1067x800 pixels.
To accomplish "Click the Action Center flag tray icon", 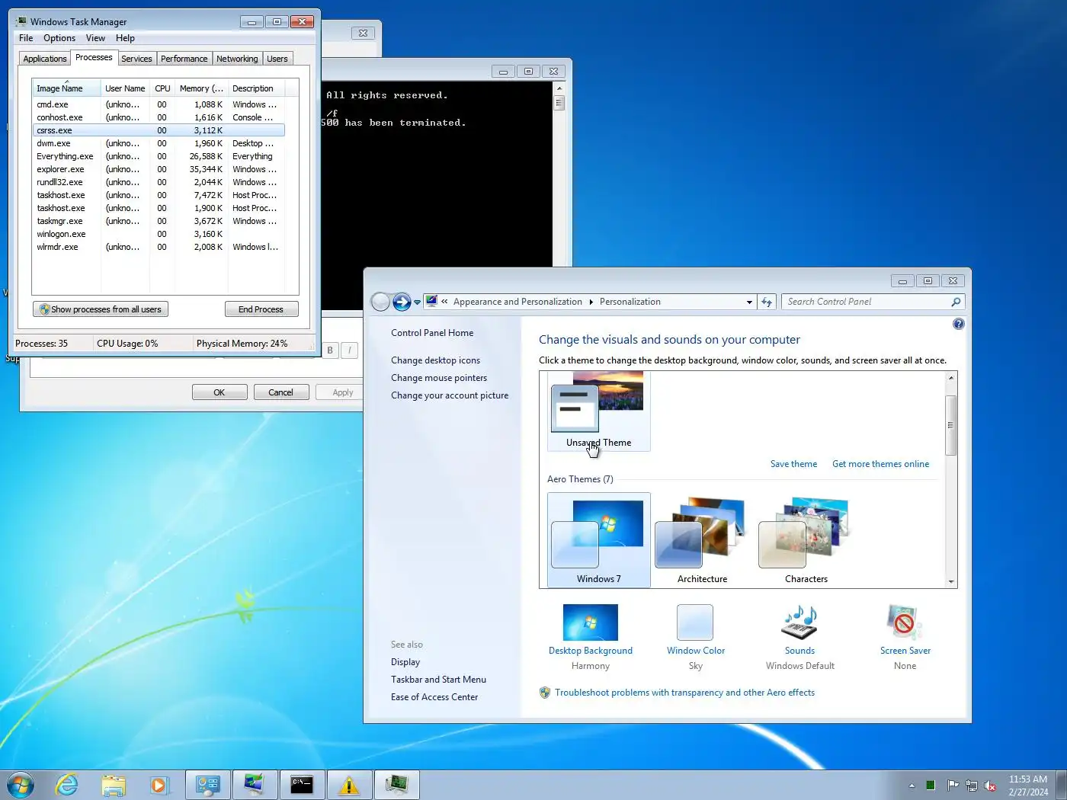I will click(953, 786).
